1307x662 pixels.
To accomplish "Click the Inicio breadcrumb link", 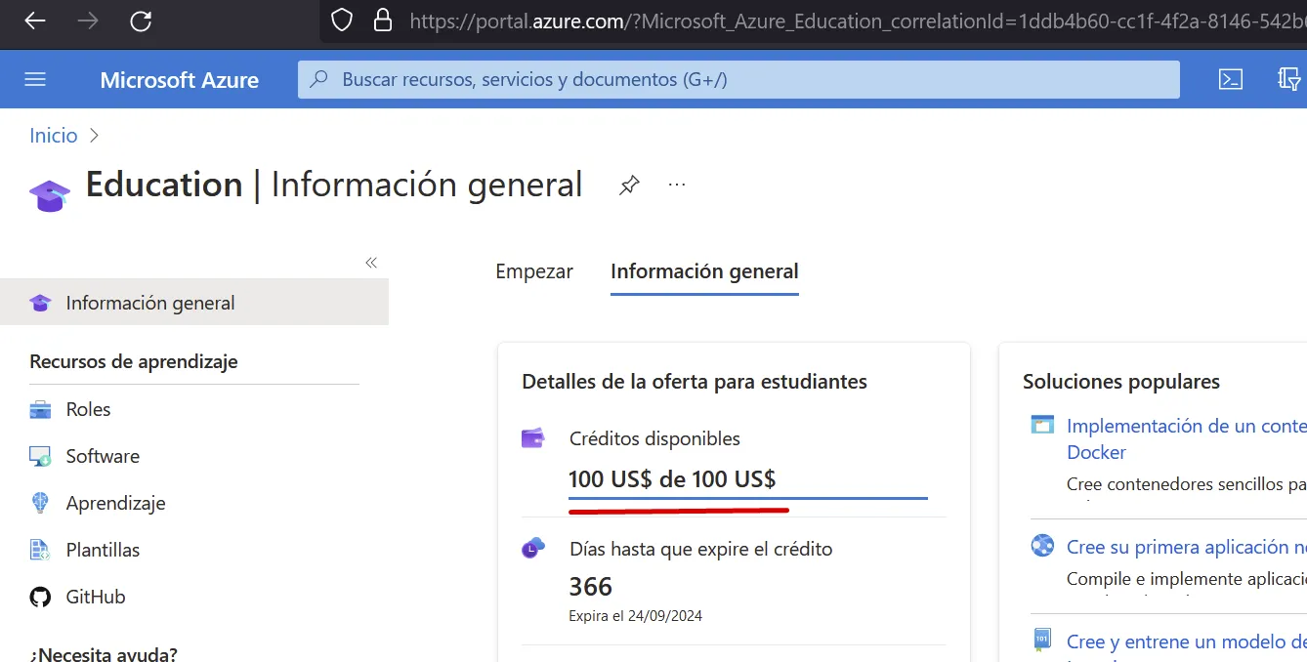I will point(54,136).
